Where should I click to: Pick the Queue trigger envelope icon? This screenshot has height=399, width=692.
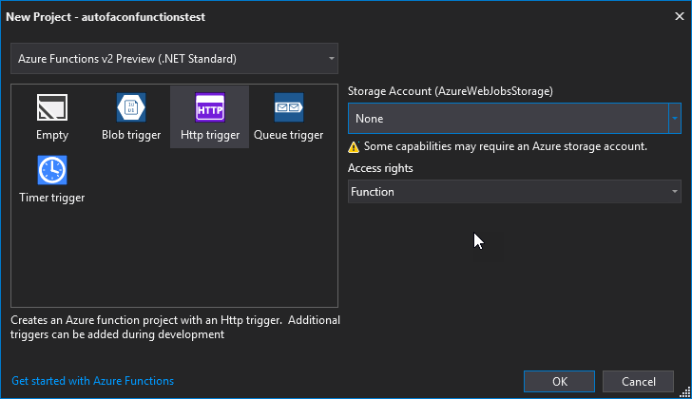pyautogui.click(x=289, y=107)
